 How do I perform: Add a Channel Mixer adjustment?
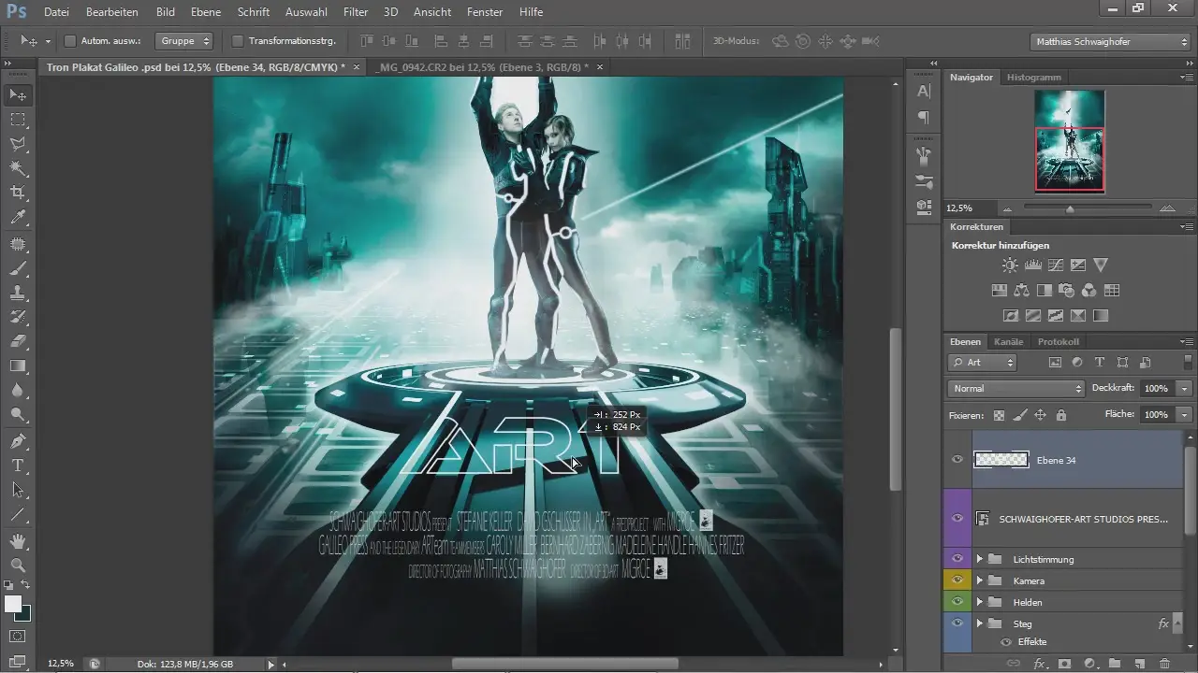tap(1089, 291)
